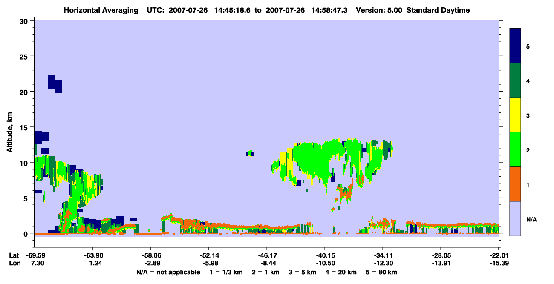Click the yellow colorbar segment labeled 3

click(515, 115)
